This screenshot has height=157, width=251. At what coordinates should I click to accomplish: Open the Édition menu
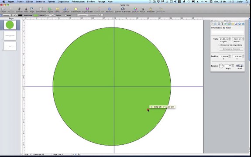point(30,2)
